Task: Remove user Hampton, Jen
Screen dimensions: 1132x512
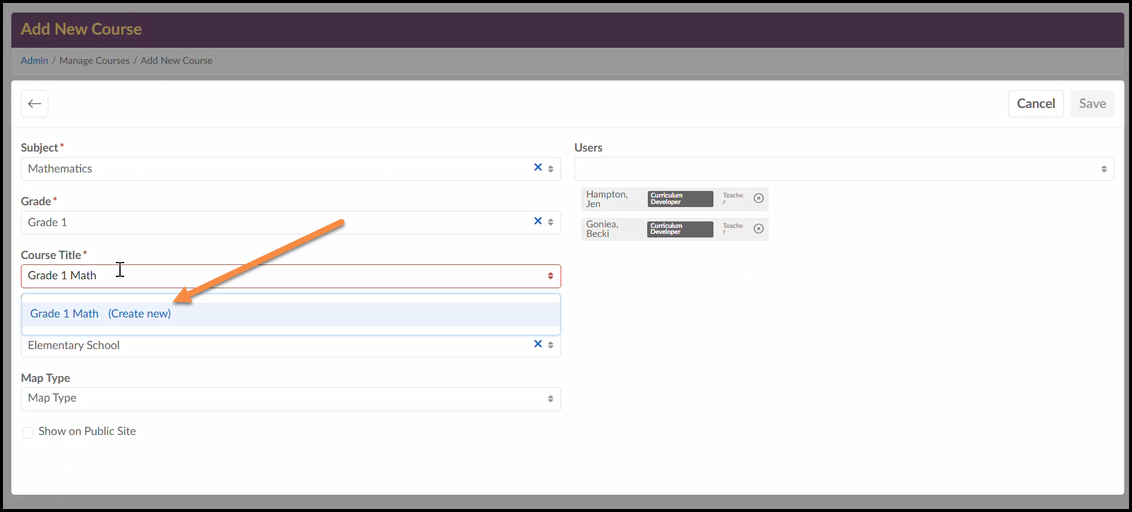Action: [x=758, y=198]
